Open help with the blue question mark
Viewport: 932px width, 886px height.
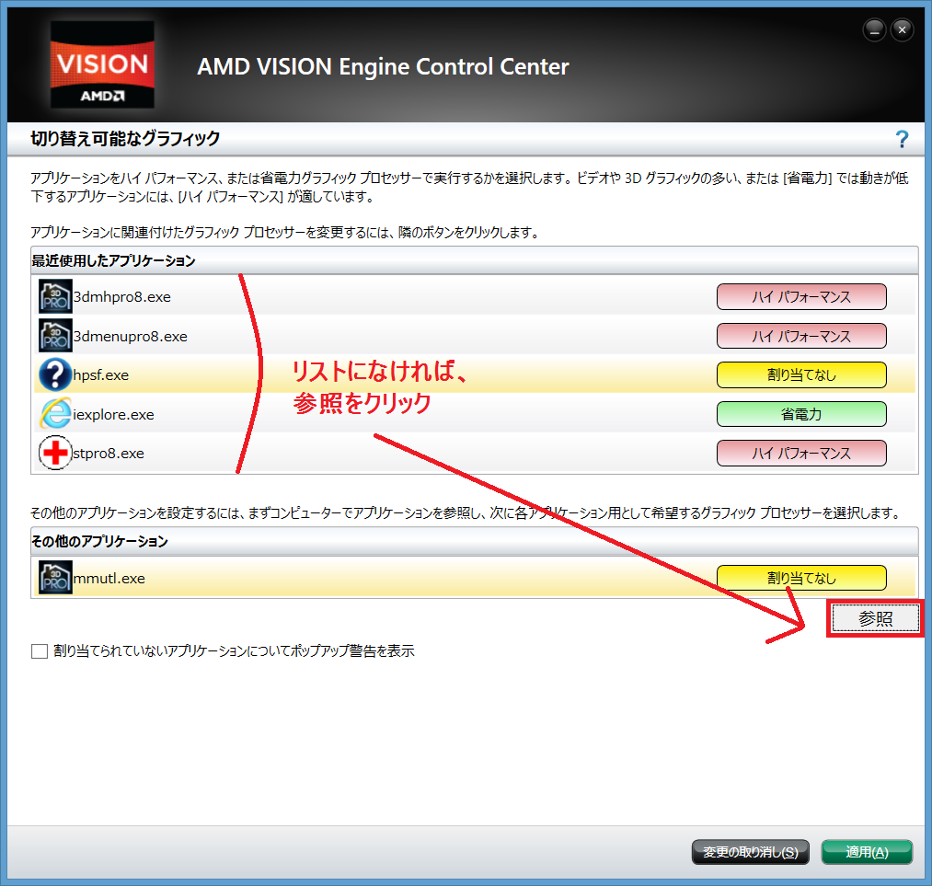[x=902, y=140]
